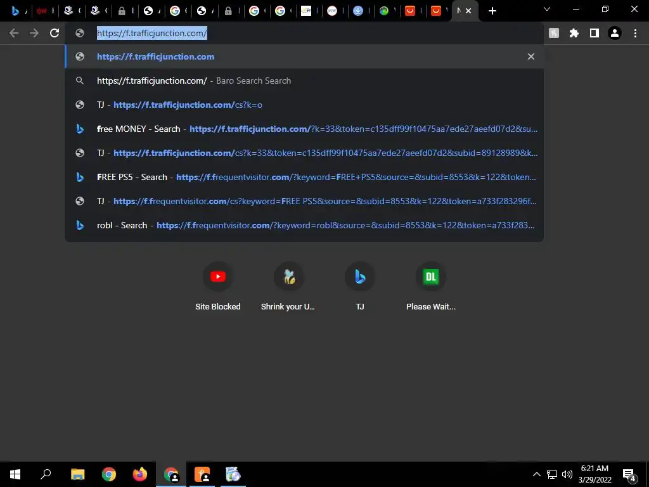
Task: Switch to the green swirl-icon tab
Action: (384, 11)
